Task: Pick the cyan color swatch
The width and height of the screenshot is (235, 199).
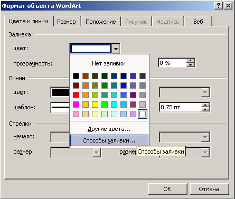Action: click(114, 105)
